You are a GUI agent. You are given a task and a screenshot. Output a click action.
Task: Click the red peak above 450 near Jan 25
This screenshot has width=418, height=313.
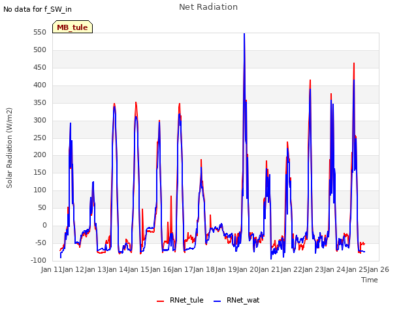coord(354,64)
